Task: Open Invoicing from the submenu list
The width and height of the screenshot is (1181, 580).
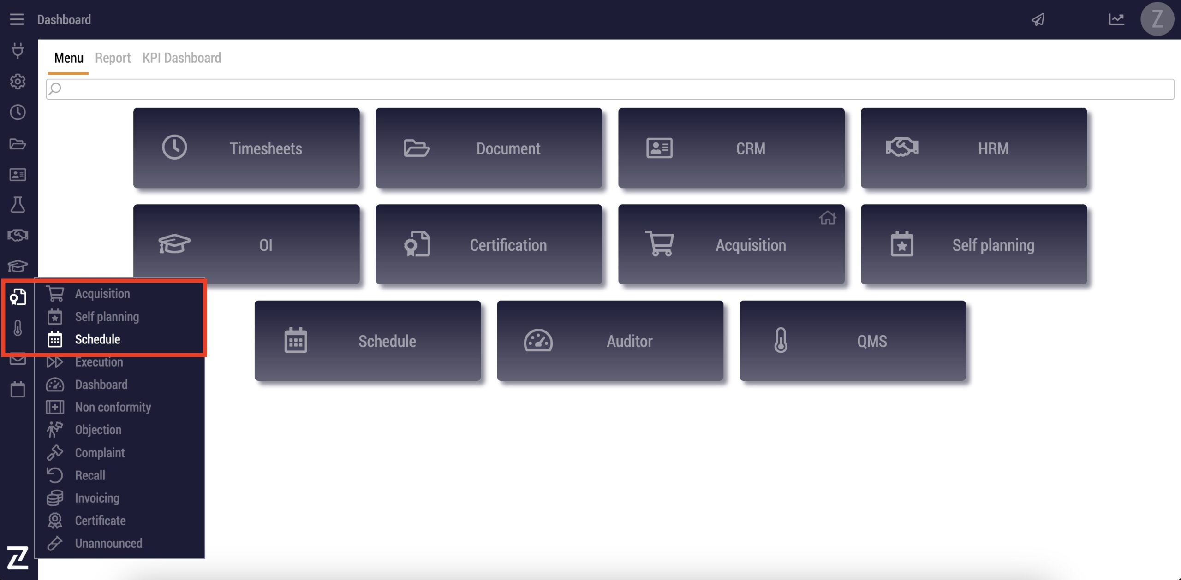Action: 97,498
